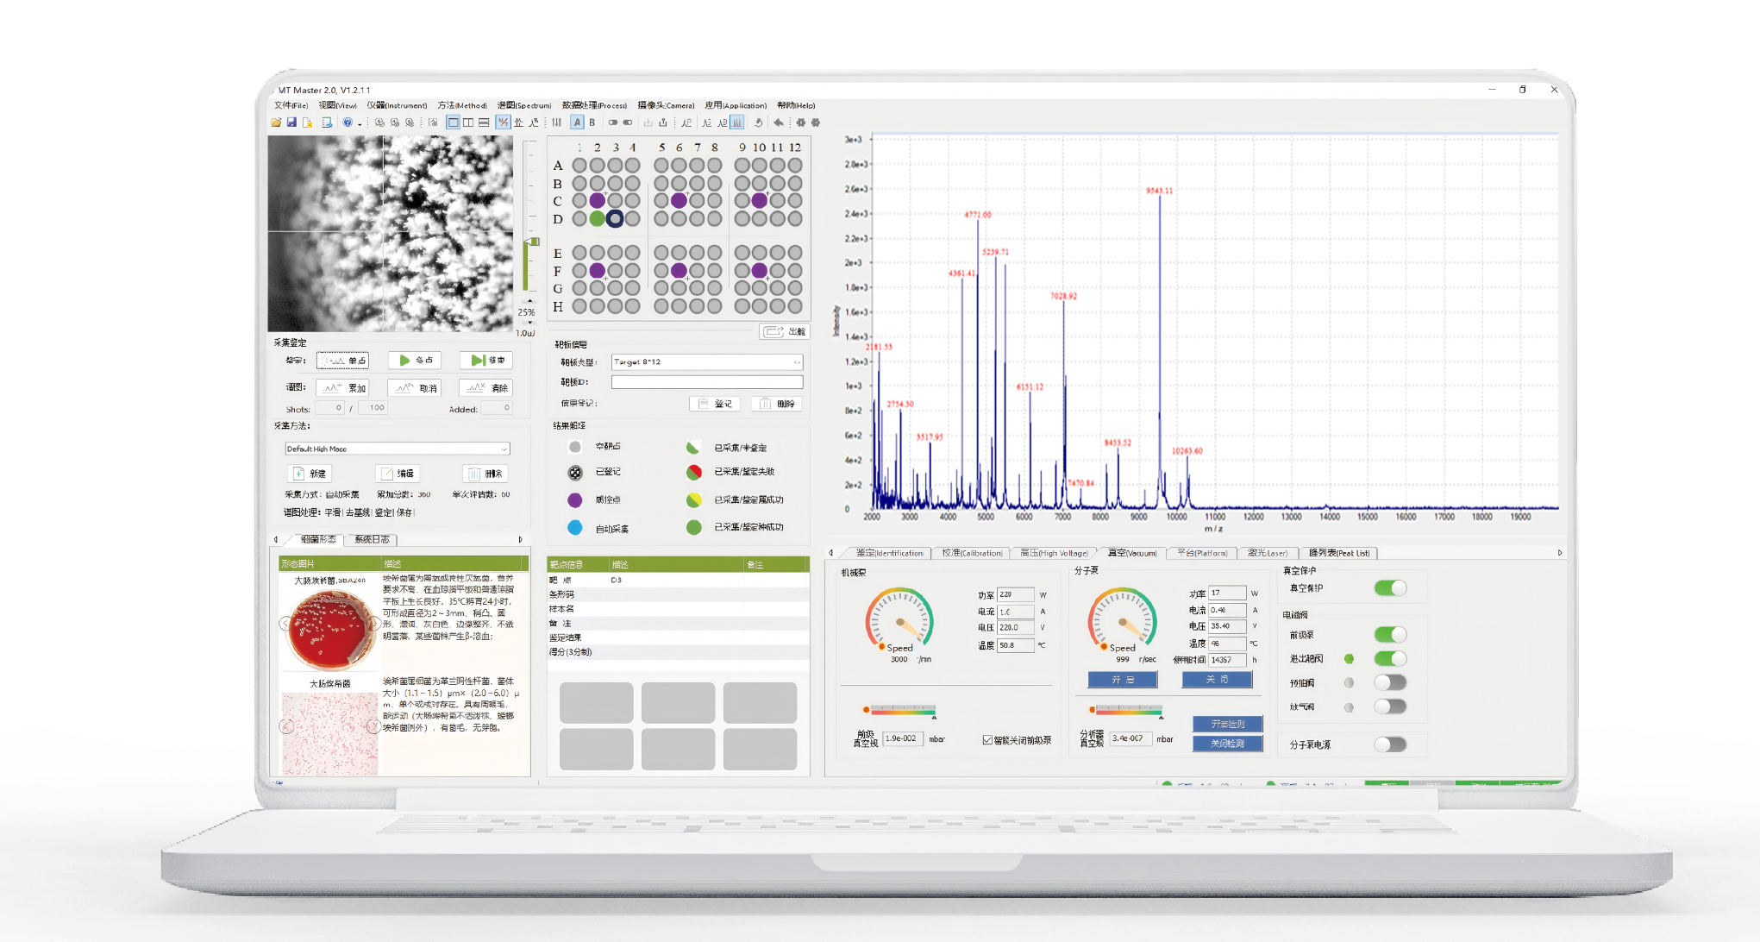Click the open folder toolbar icon
This screenshot has width=1760, height=942.
(x=276, y=122)
